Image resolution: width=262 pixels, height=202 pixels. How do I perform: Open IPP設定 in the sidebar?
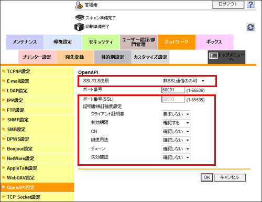(x=37, y=100)
